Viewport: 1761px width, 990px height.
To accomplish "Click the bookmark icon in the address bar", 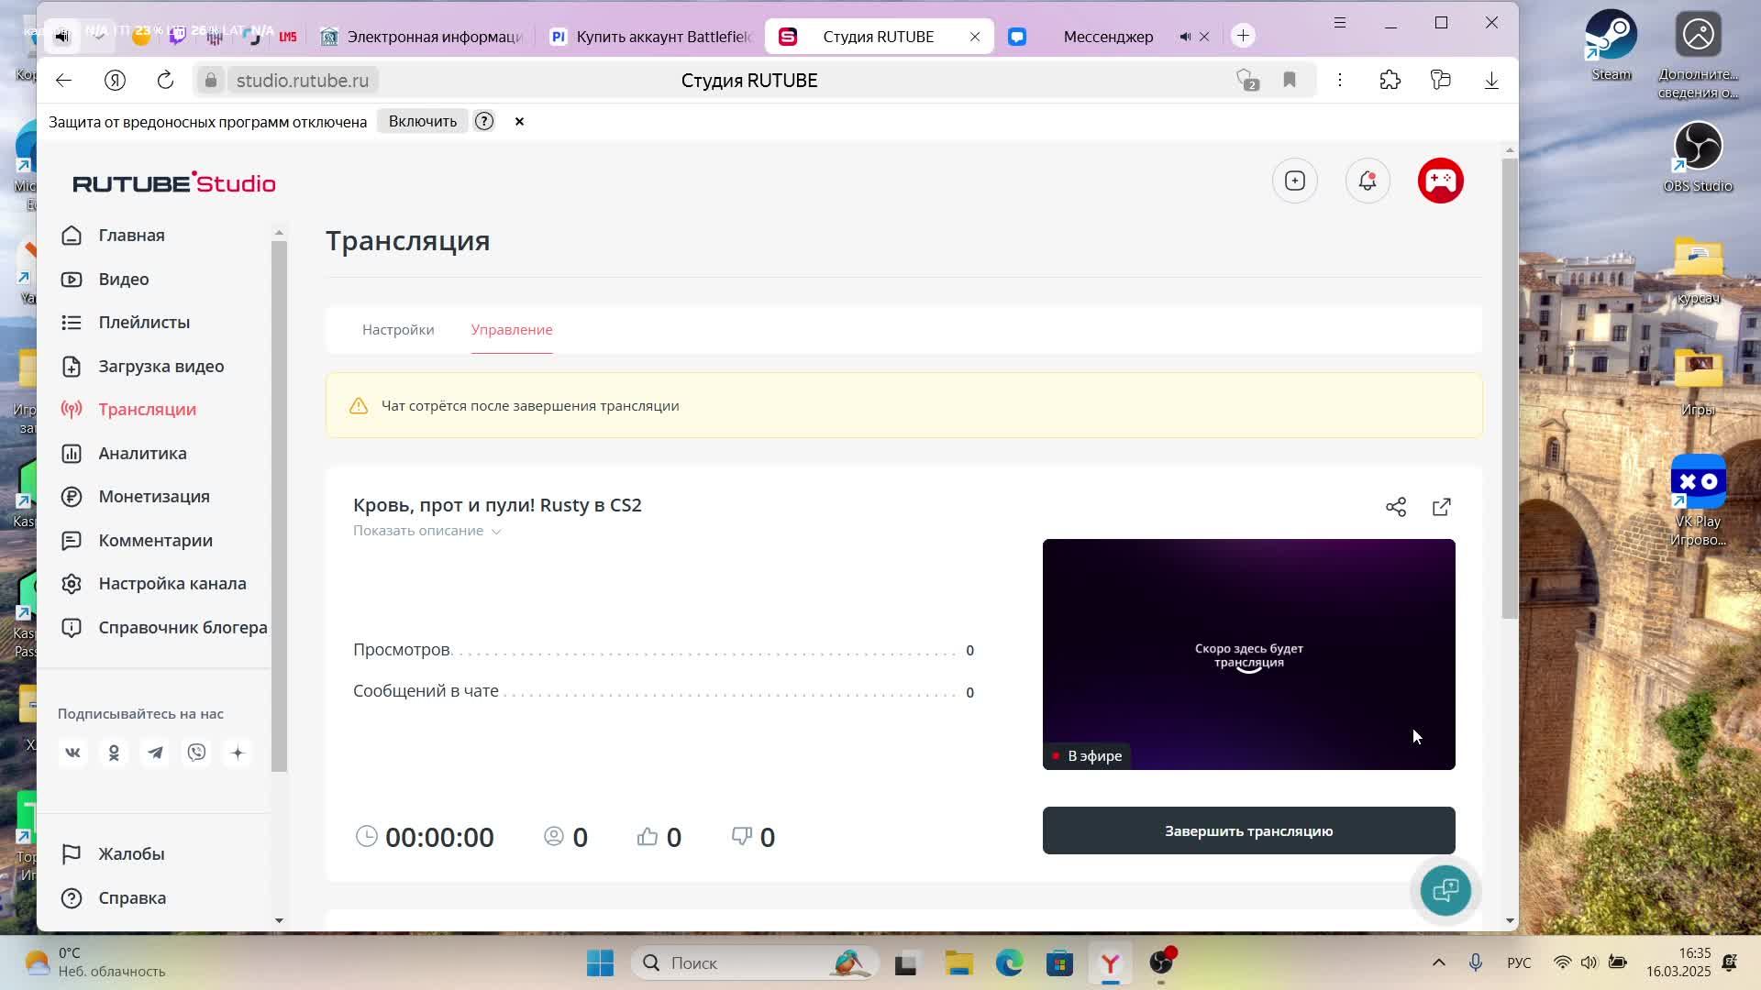I will click(1290, 81).
